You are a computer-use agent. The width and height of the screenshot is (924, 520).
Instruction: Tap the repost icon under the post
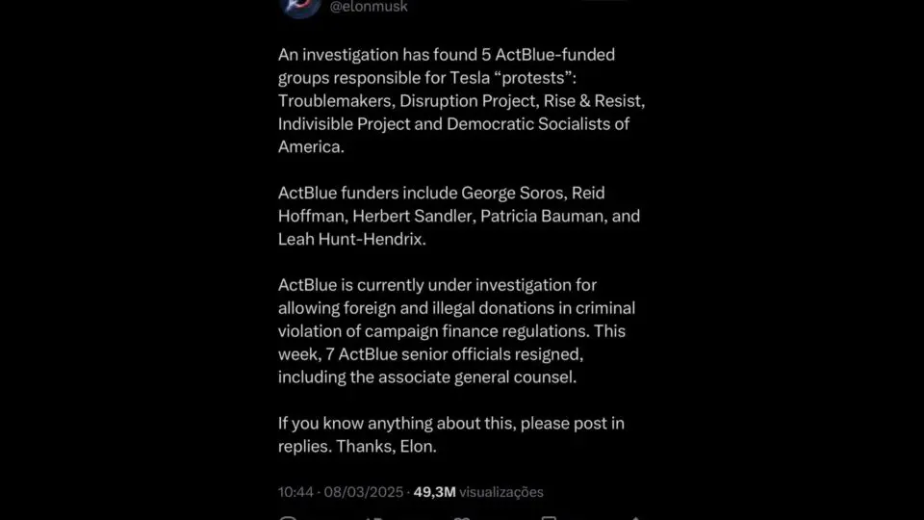(x=373, y=518)
